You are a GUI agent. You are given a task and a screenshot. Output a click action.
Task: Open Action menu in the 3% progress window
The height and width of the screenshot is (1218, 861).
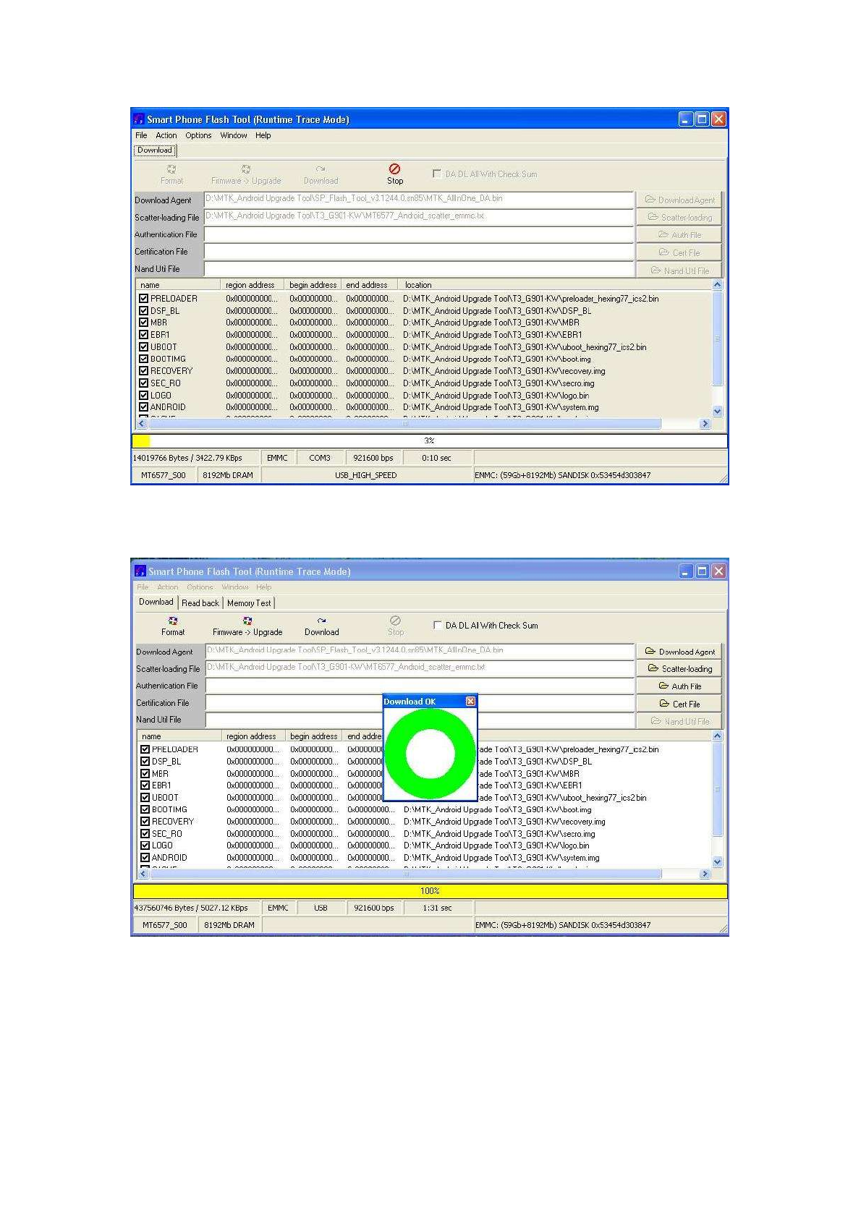click(166, 135)
